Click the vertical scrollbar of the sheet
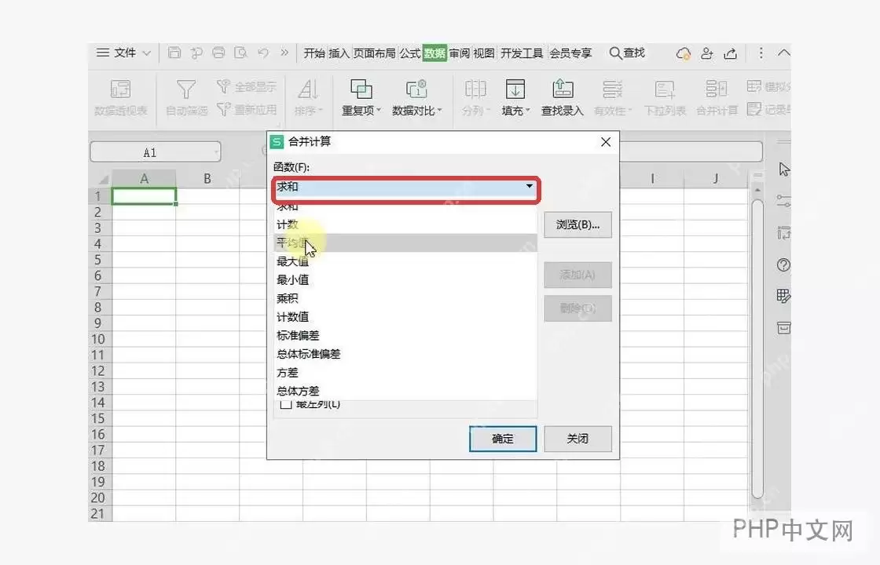The image size is (880, 565). pyautogui.click(x=757, y=348)
